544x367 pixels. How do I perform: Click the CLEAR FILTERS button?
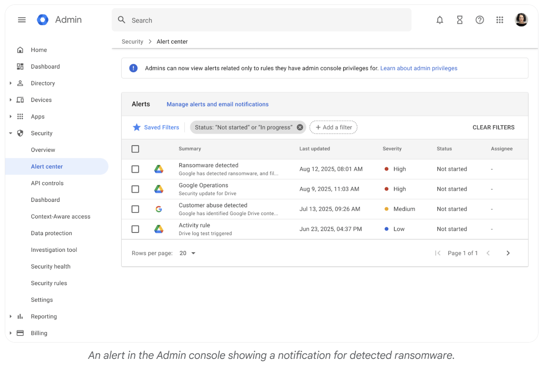click(493, 127)
